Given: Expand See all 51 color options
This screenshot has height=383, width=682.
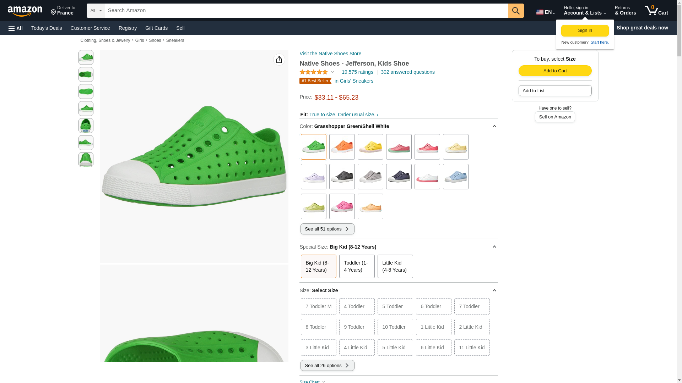Looking at the screenshot, I should pos(327,229).
